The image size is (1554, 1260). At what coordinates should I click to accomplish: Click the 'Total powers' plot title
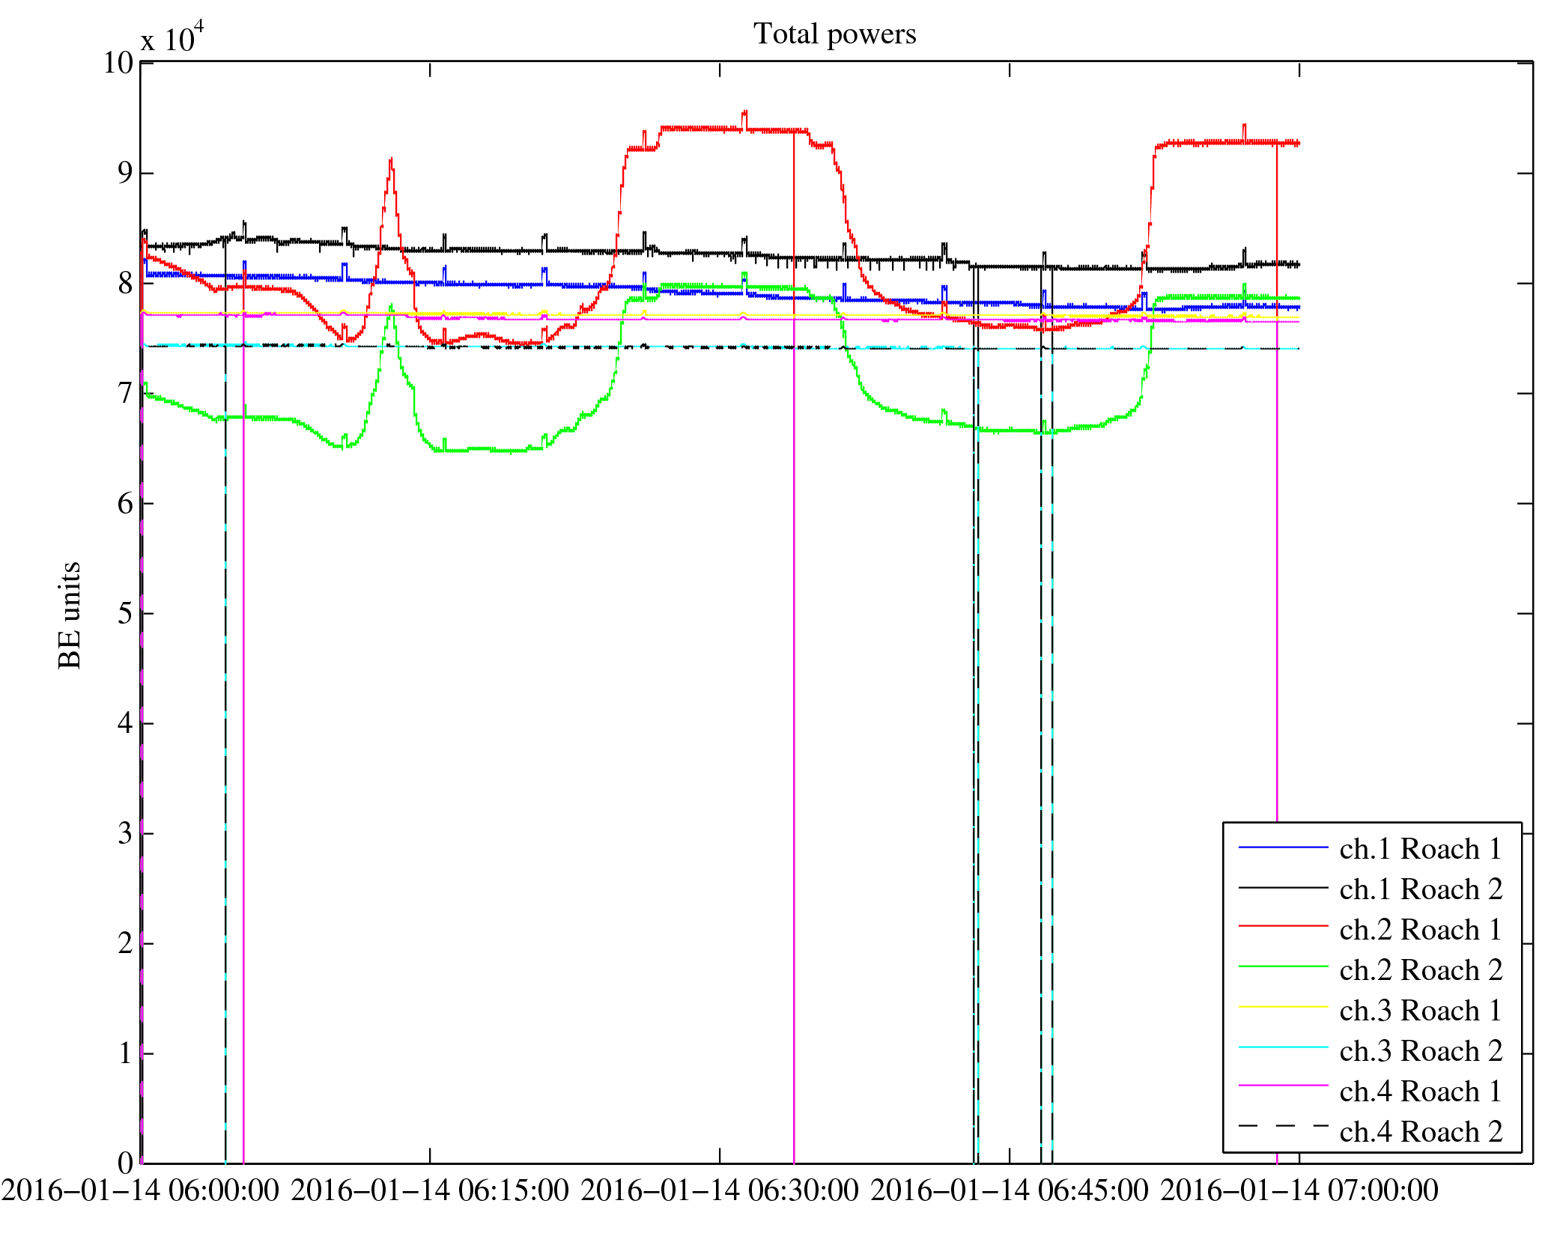tap(834, 34)
